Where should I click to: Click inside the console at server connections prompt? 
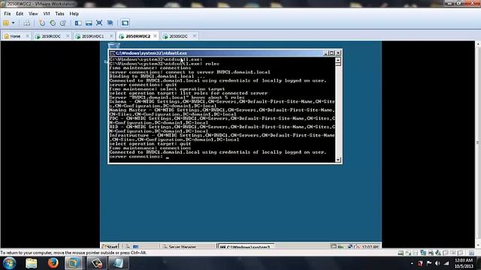[x=167, y=157]
